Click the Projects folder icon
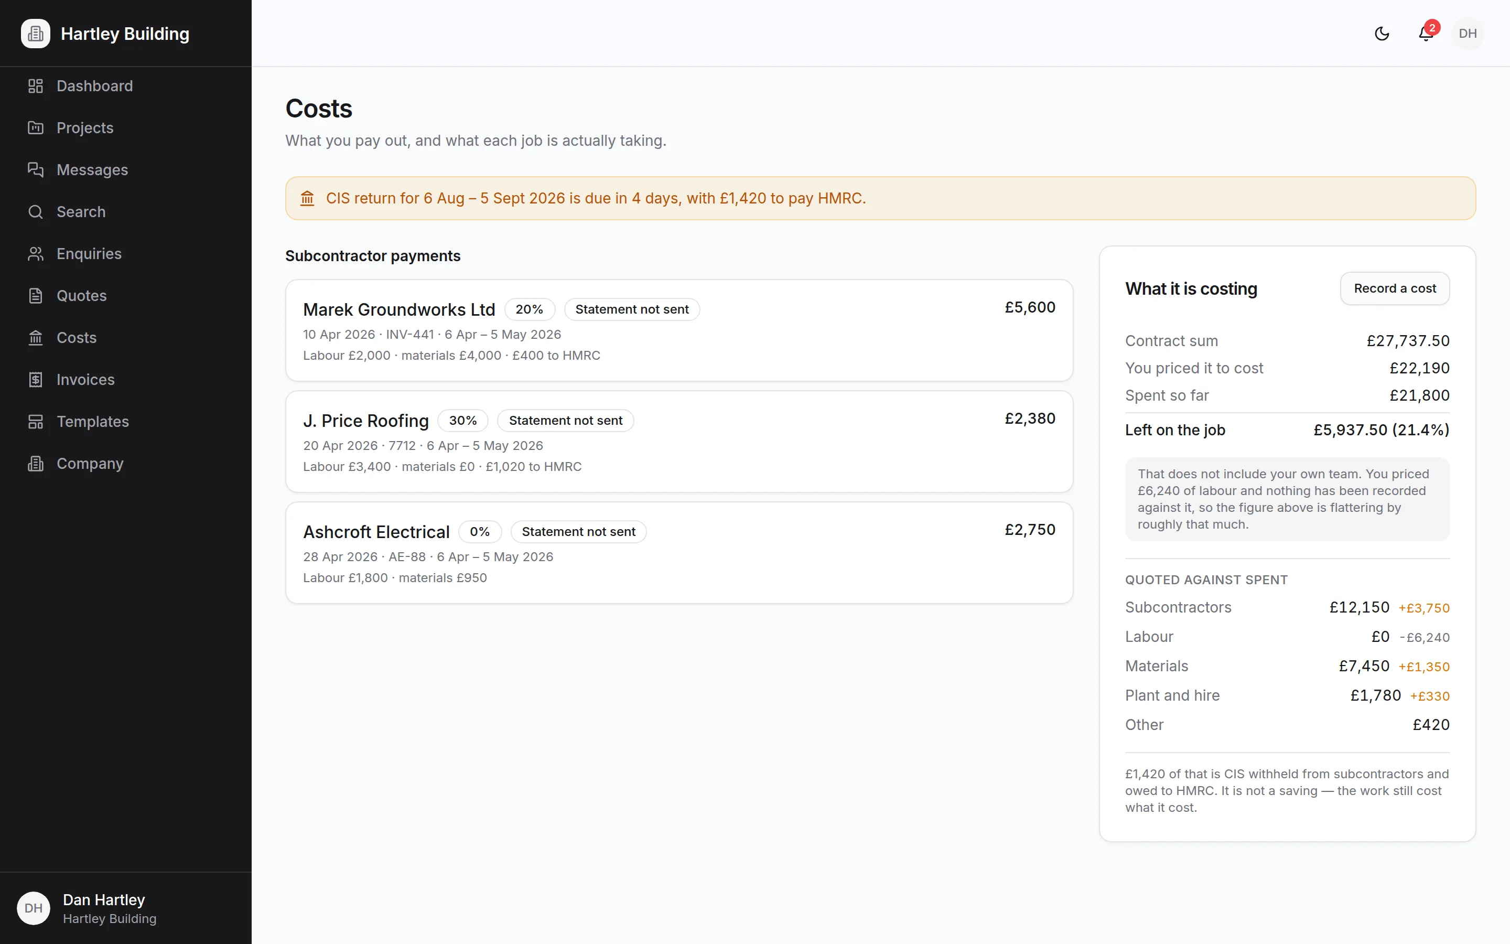Image resolution: width=1510 pixels, height=944 pixels. [36, 128]
